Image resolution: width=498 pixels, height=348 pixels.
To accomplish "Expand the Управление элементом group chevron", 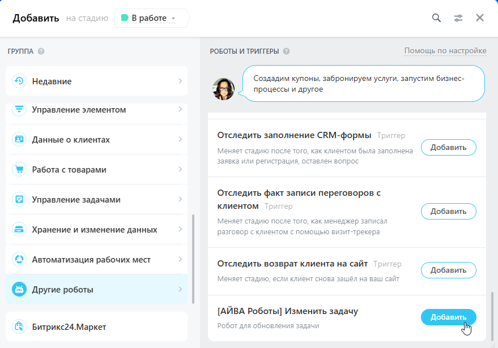I will [x=180, y=109].
